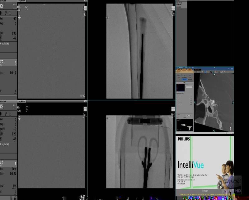The width and height of the screenshot is (249, 200).
Task: Click the boxed X icon in the lateral side panel
Action: pos(2,6)
